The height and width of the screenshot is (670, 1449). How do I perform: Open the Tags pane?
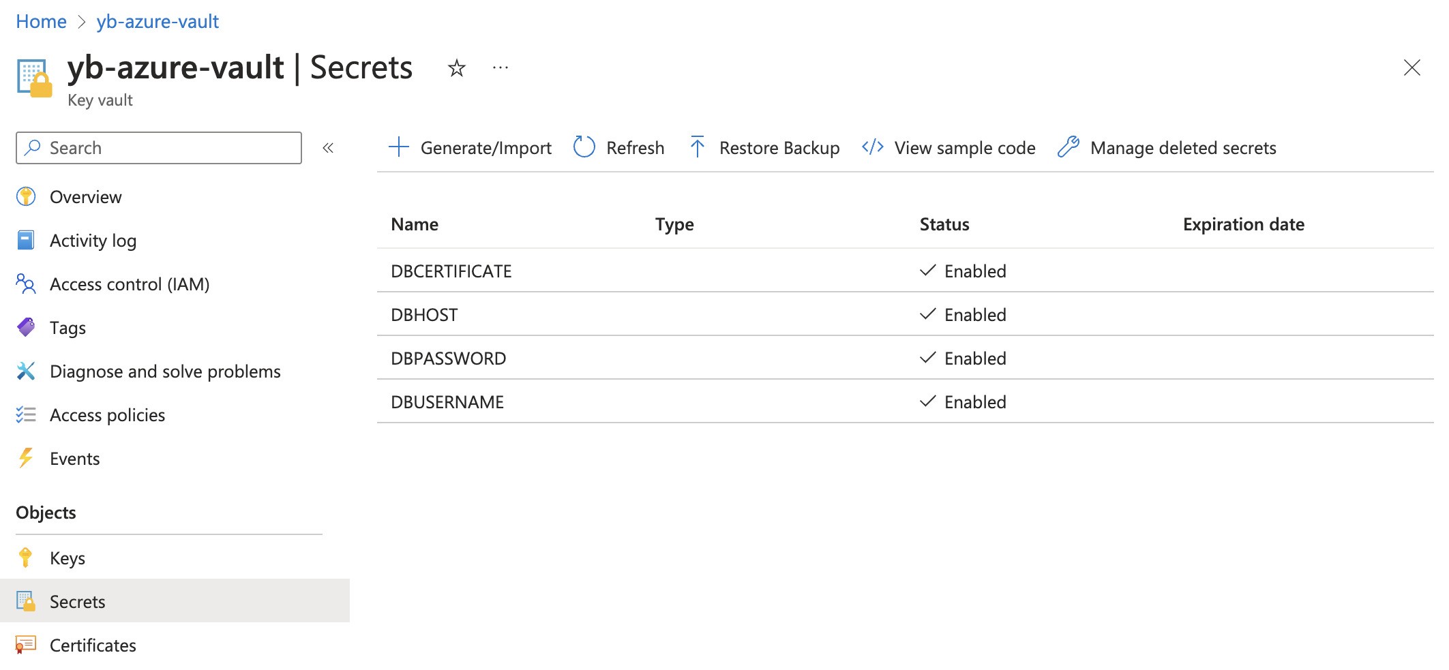(x=68, y=327)
